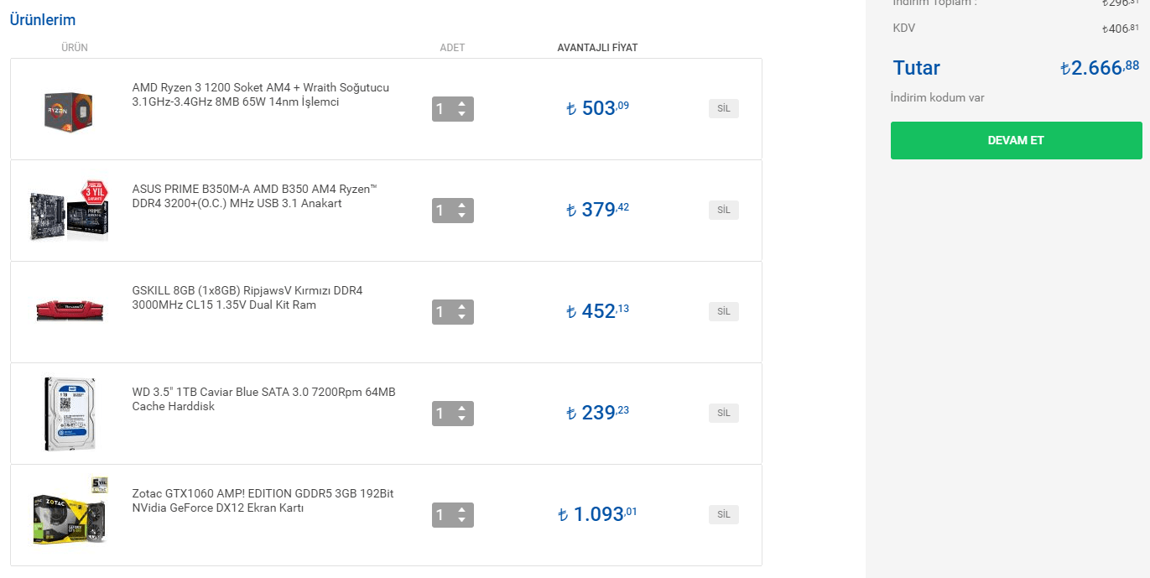Click the AMD Ryzen 3 processor thumbnail
Viewport: 1150px width, 578px height.
69,109
